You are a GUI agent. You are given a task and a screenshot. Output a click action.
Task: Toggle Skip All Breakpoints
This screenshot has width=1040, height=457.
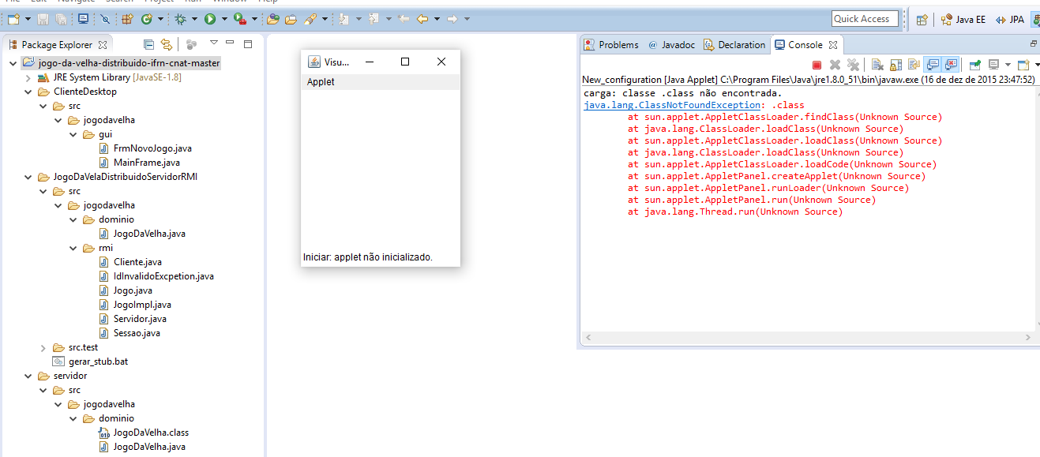point(104,19)
